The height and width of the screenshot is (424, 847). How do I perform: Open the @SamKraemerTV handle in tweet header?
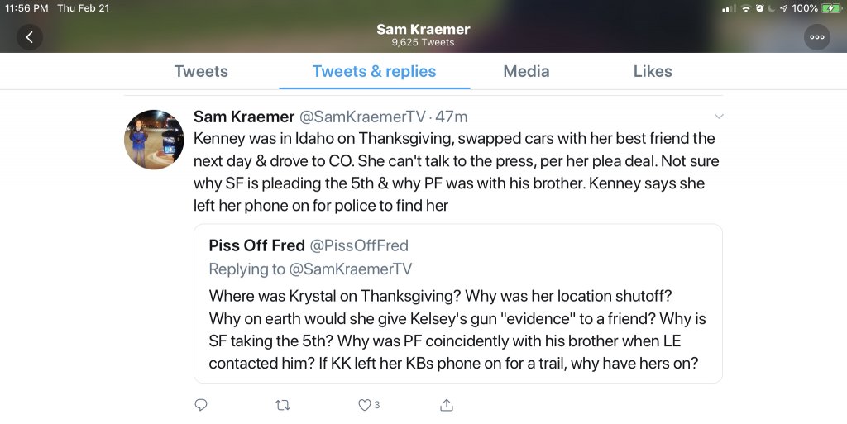click(x=363, y=117)
